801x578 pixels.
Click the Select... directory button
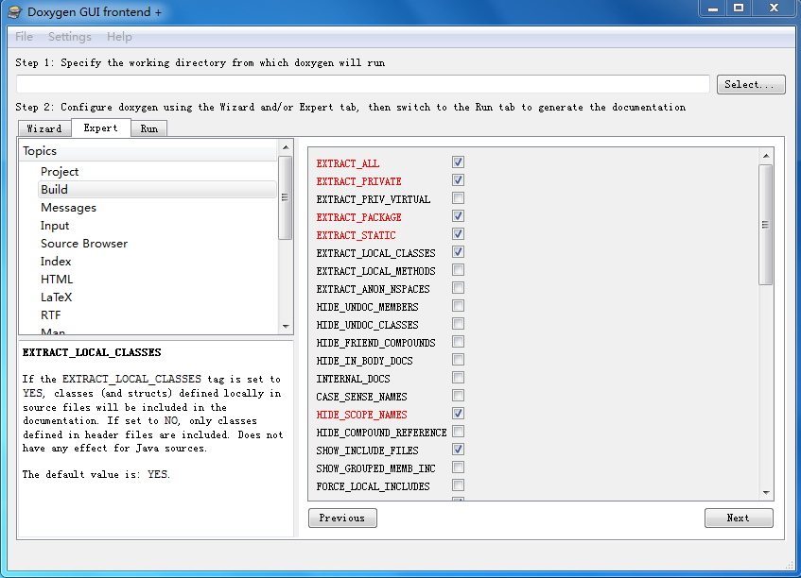(751, 84)
